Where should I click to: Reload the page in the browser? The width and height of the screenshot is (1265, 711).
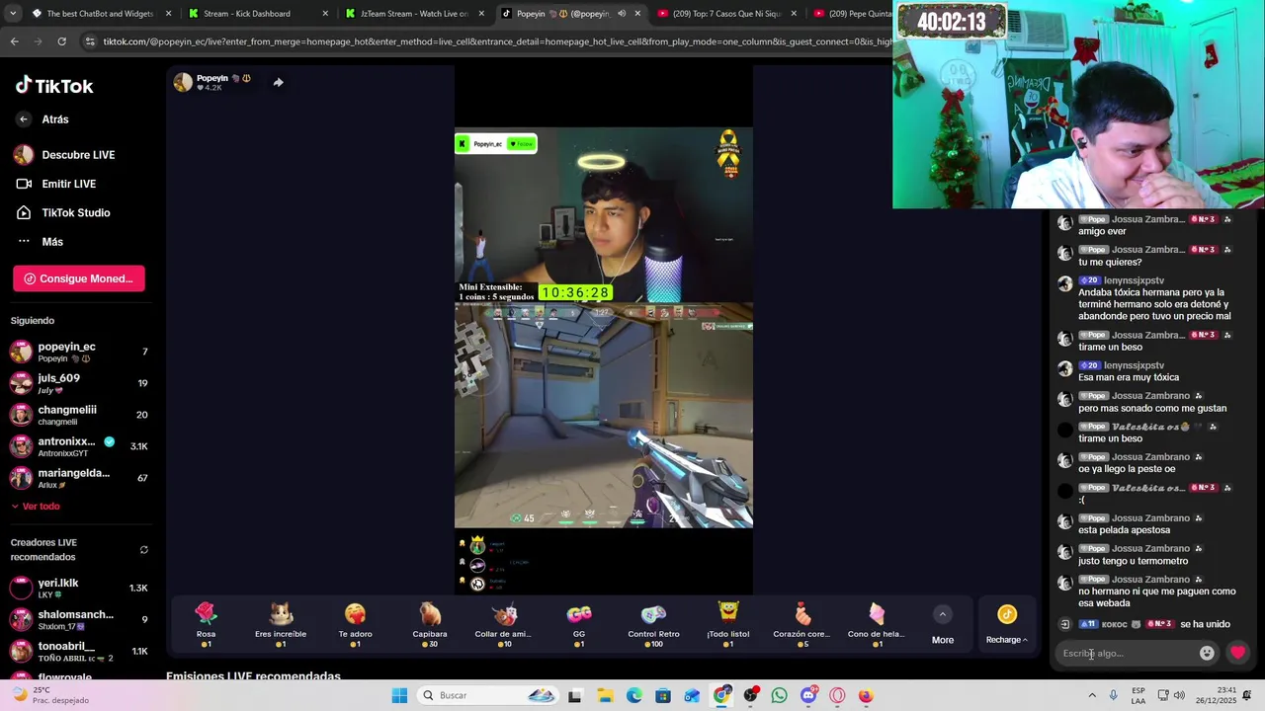click(x=62, y=41)
